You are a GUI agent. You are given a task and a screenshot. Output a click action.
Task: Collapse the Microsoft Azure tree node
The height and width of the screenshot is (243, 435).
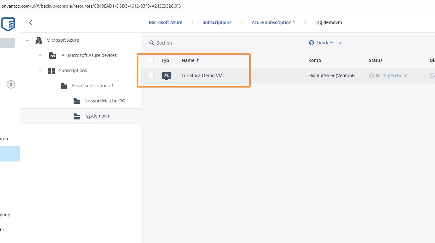[x=27, y=40]
